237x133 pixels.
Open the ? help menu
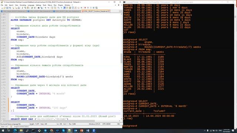pos(72,5)
